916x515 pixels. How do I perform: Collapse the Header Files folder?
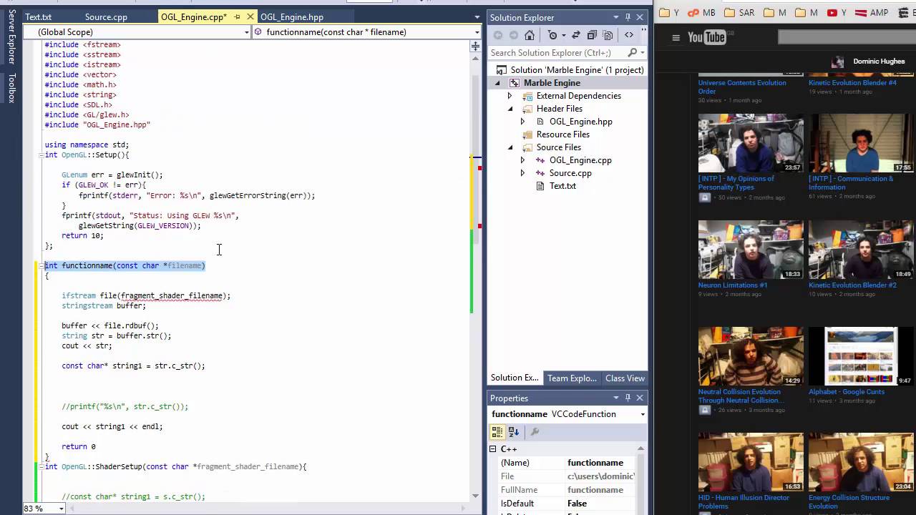[x=510, y=109]
